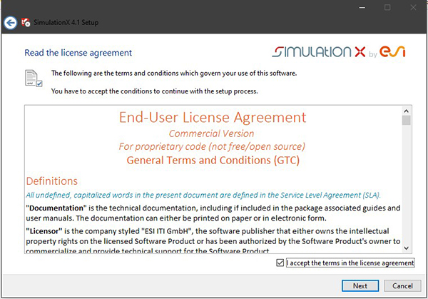
Task: Click 'For proprietary code (not free/open source)'
Action: click(x=212, y=146)
